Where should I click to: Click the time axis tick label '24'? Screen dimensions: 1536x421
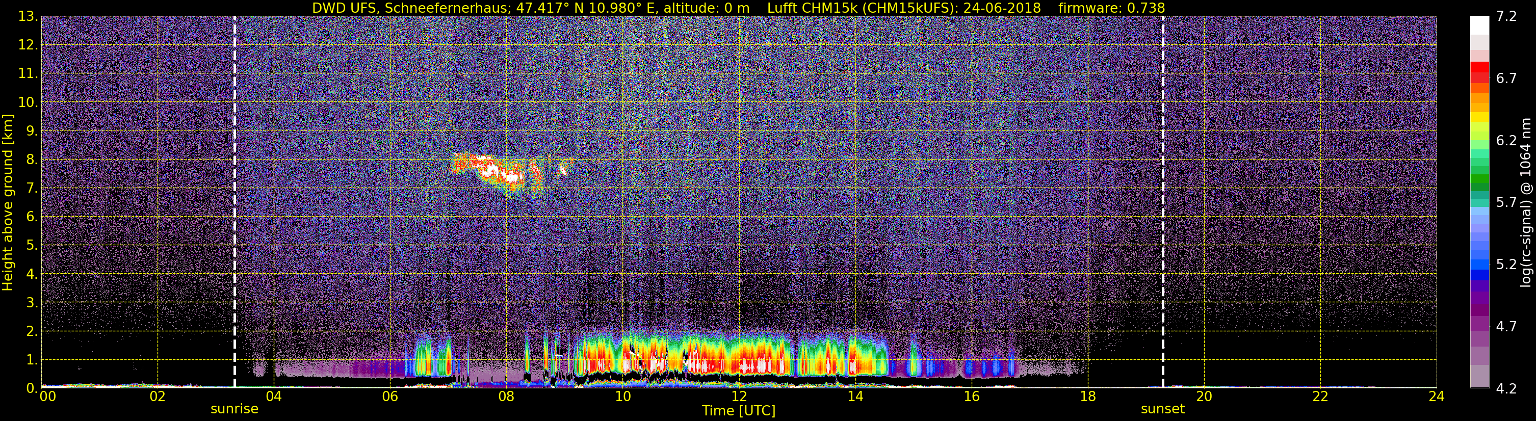pyautogui.click(x=1437, y=397)
